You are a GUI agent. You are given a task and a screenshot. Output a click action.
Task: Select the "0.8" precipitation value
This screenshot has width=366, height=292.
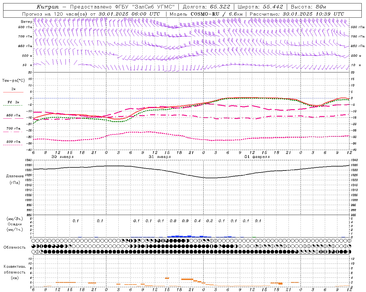(173, 221)
